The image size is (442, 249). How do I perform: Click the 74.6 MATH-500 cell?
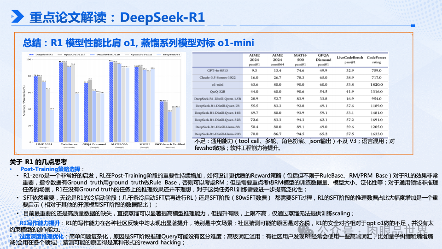(301, 71)
